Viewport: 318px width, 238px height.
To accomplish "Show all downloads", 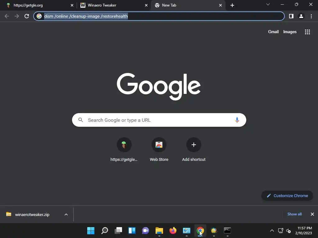I will pyautogui.click(x=294, y=214).
